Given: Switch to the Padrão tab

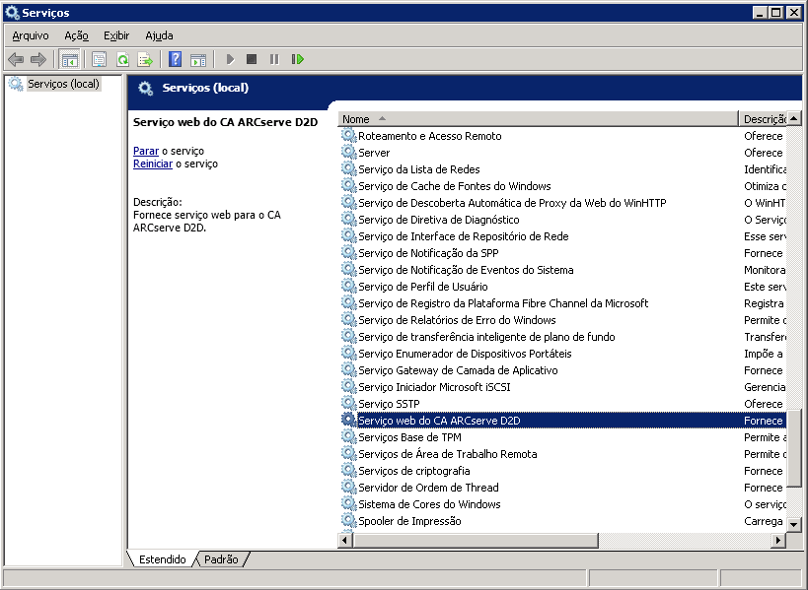Looking at the screenshot, I should point(220,559).
